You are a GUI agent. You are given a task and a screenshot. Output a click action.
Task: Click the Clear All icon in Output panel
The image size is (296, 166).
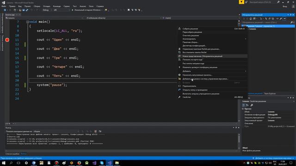pos(96,131)
